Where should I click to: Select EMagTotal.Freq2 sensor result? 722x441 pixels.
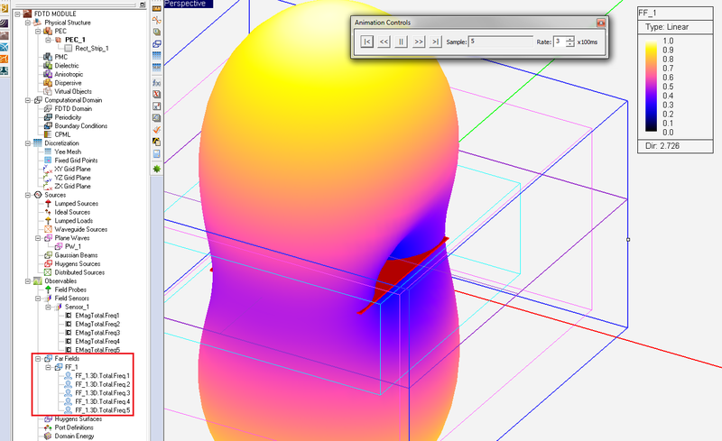click(97, 324)
